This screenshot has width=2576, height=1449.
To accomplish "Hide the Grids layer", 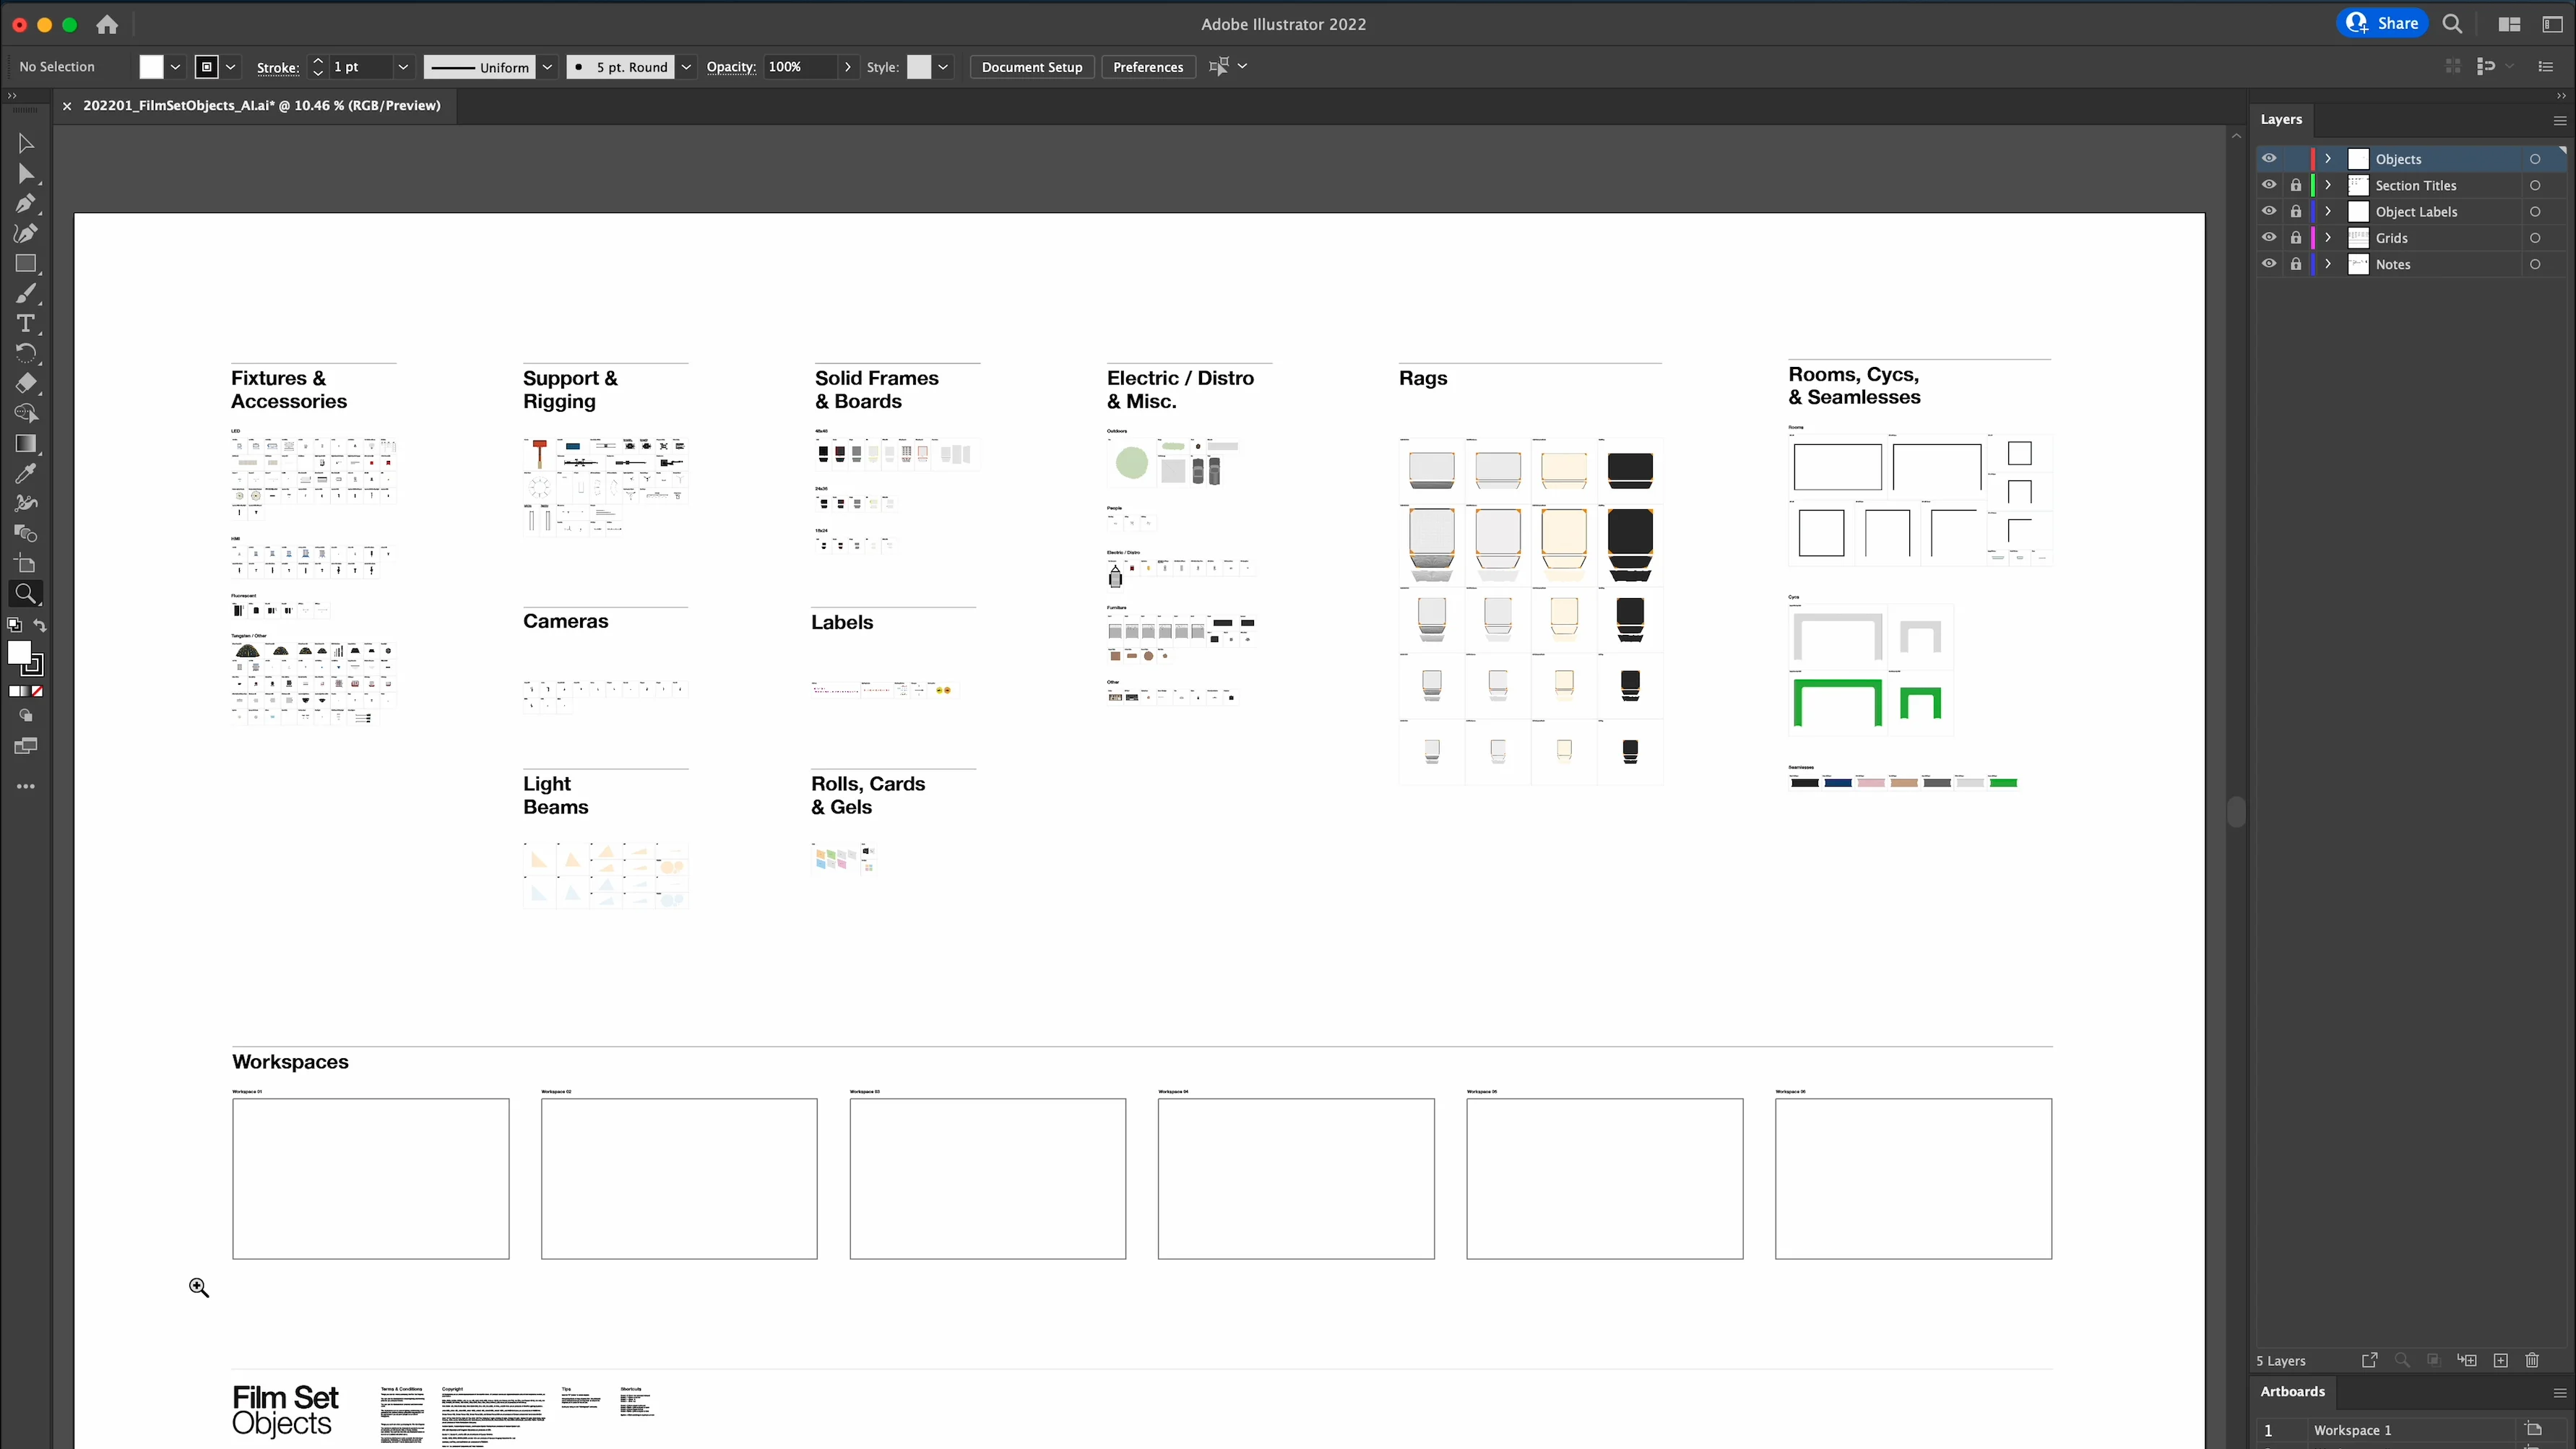I will (2269, 238).
